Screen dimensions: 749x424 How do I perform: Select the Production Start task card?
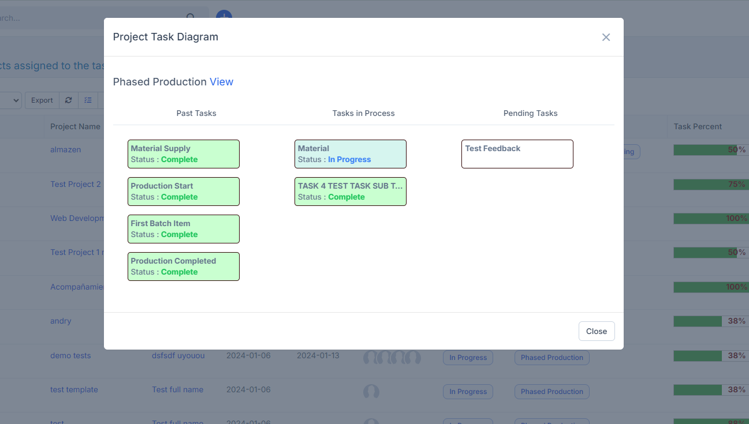[183, 192]
